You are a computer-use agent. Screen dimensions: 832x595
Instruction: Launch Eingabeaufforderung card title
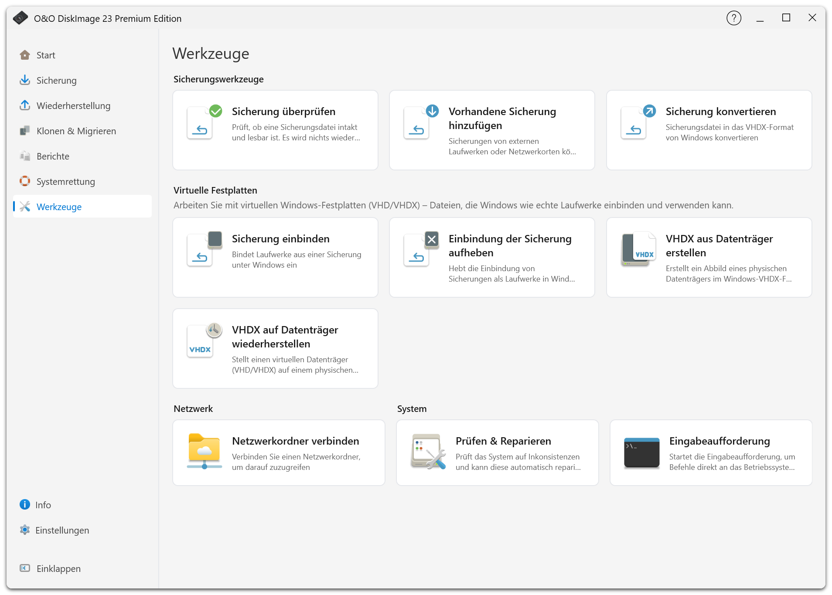(x=719, y=441)
